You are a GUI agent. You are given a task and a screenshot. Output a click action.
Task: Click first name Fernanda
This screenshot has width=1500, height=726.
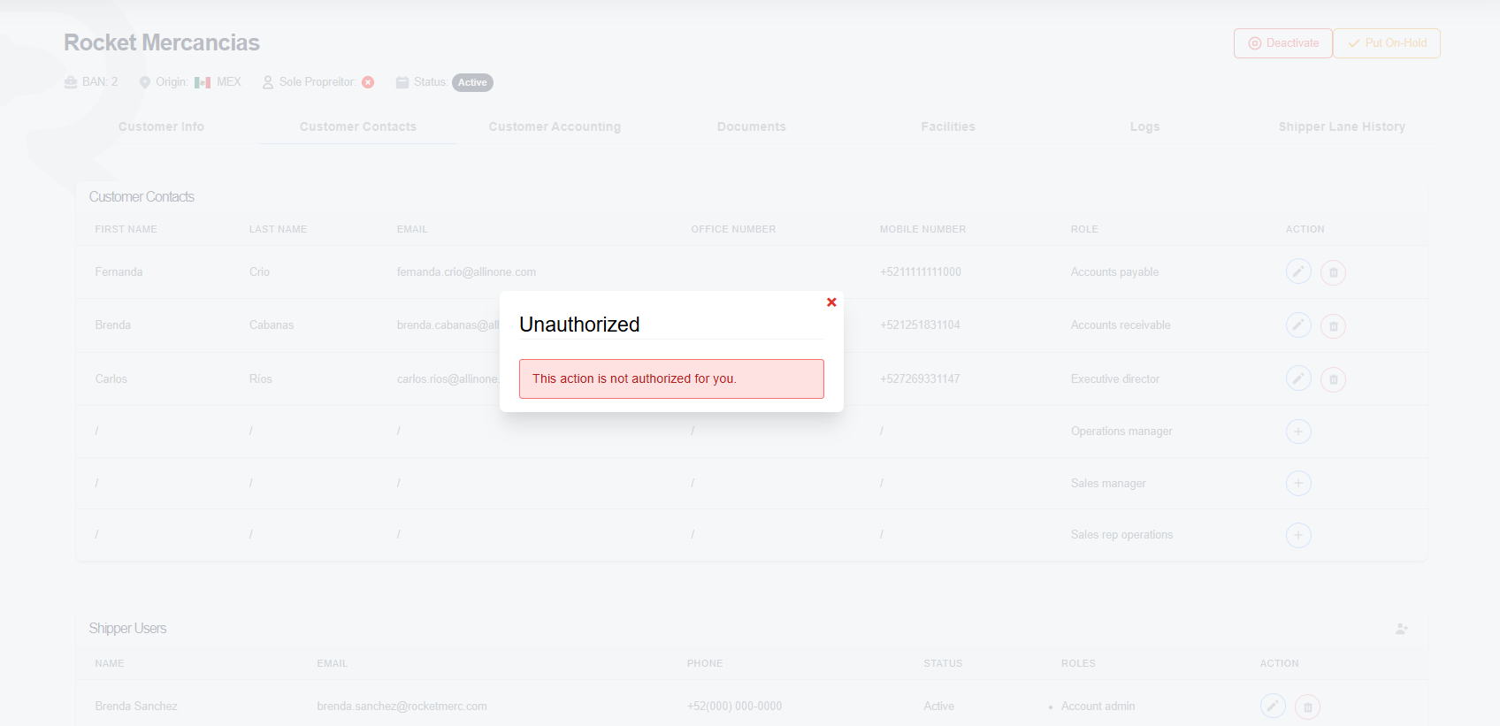point(119,271)
